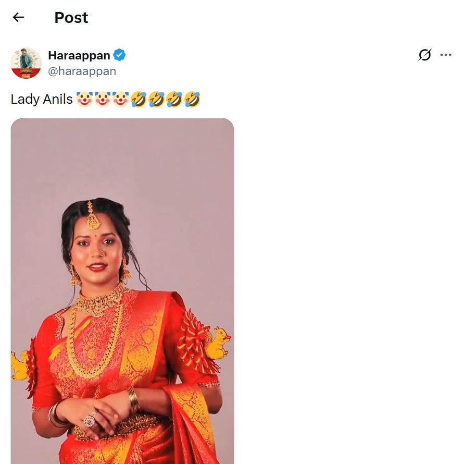Open the @haraappan handle link
Viewport: 463px width, 464px height.
coord(82,71)
